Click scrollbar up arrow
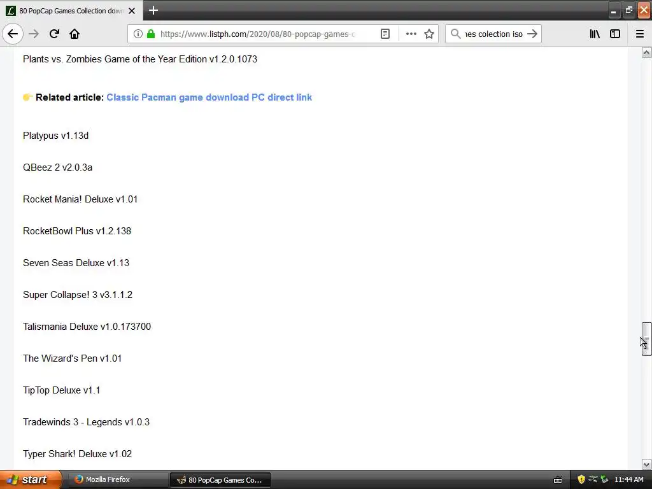The image size is (652, 489). point(646,53)
